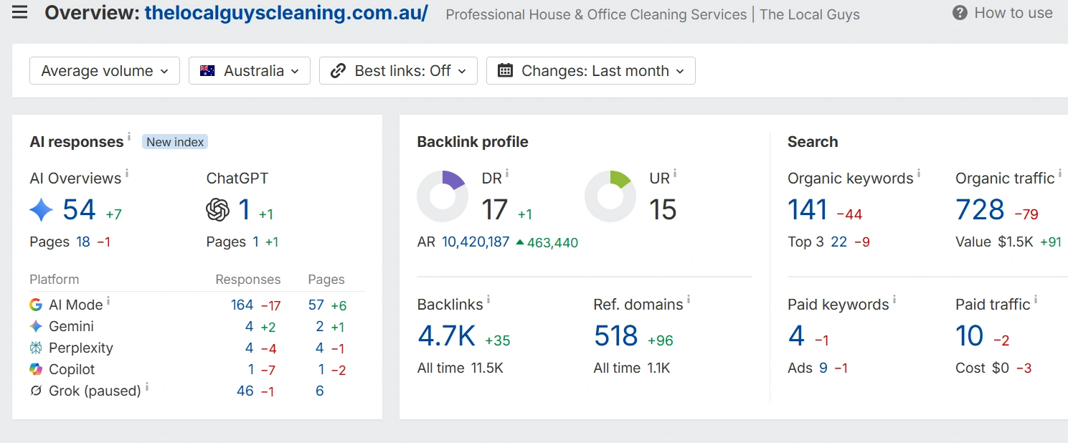Open Top 3 keywords value 22
The image size is (1068, 443).
tap(839, 242)
